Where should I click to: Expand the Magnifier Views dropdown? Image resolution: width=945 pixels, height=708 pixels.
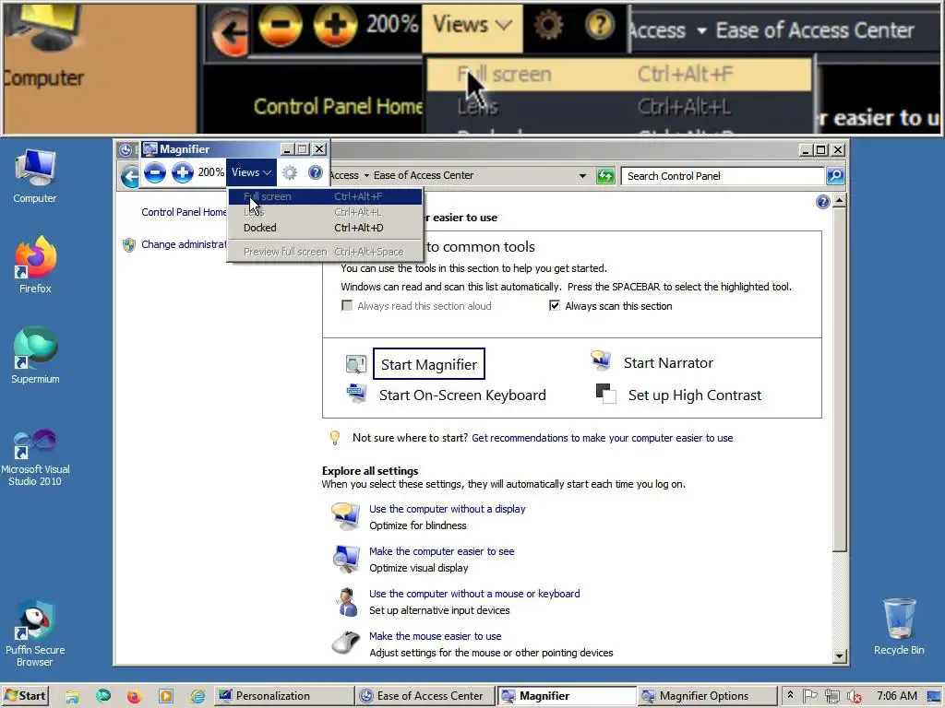pyautogui.click(x=251, y=172)
